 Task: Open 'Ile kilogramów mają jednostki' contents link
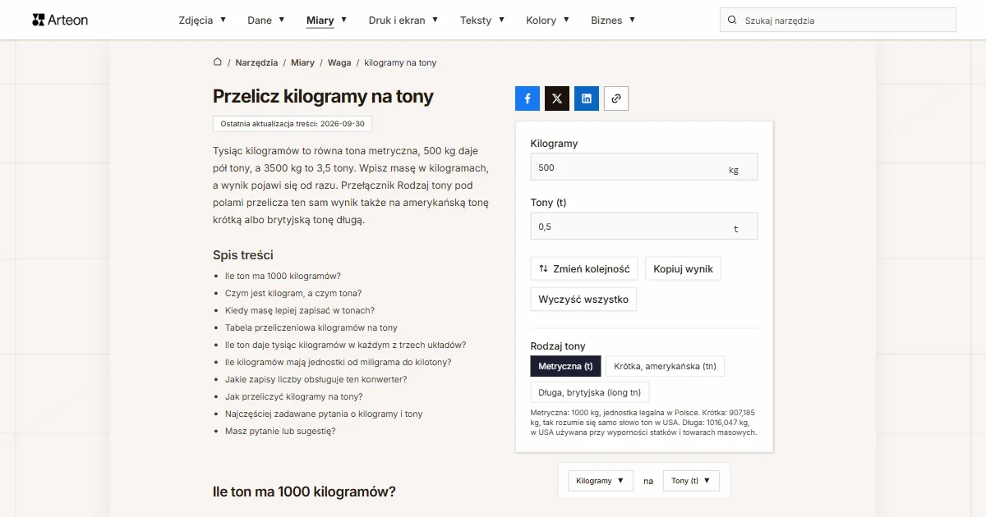339,363
